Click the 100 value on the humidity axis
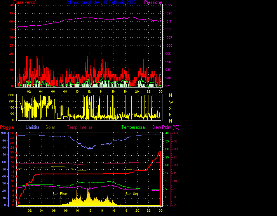 coord(4,133)
